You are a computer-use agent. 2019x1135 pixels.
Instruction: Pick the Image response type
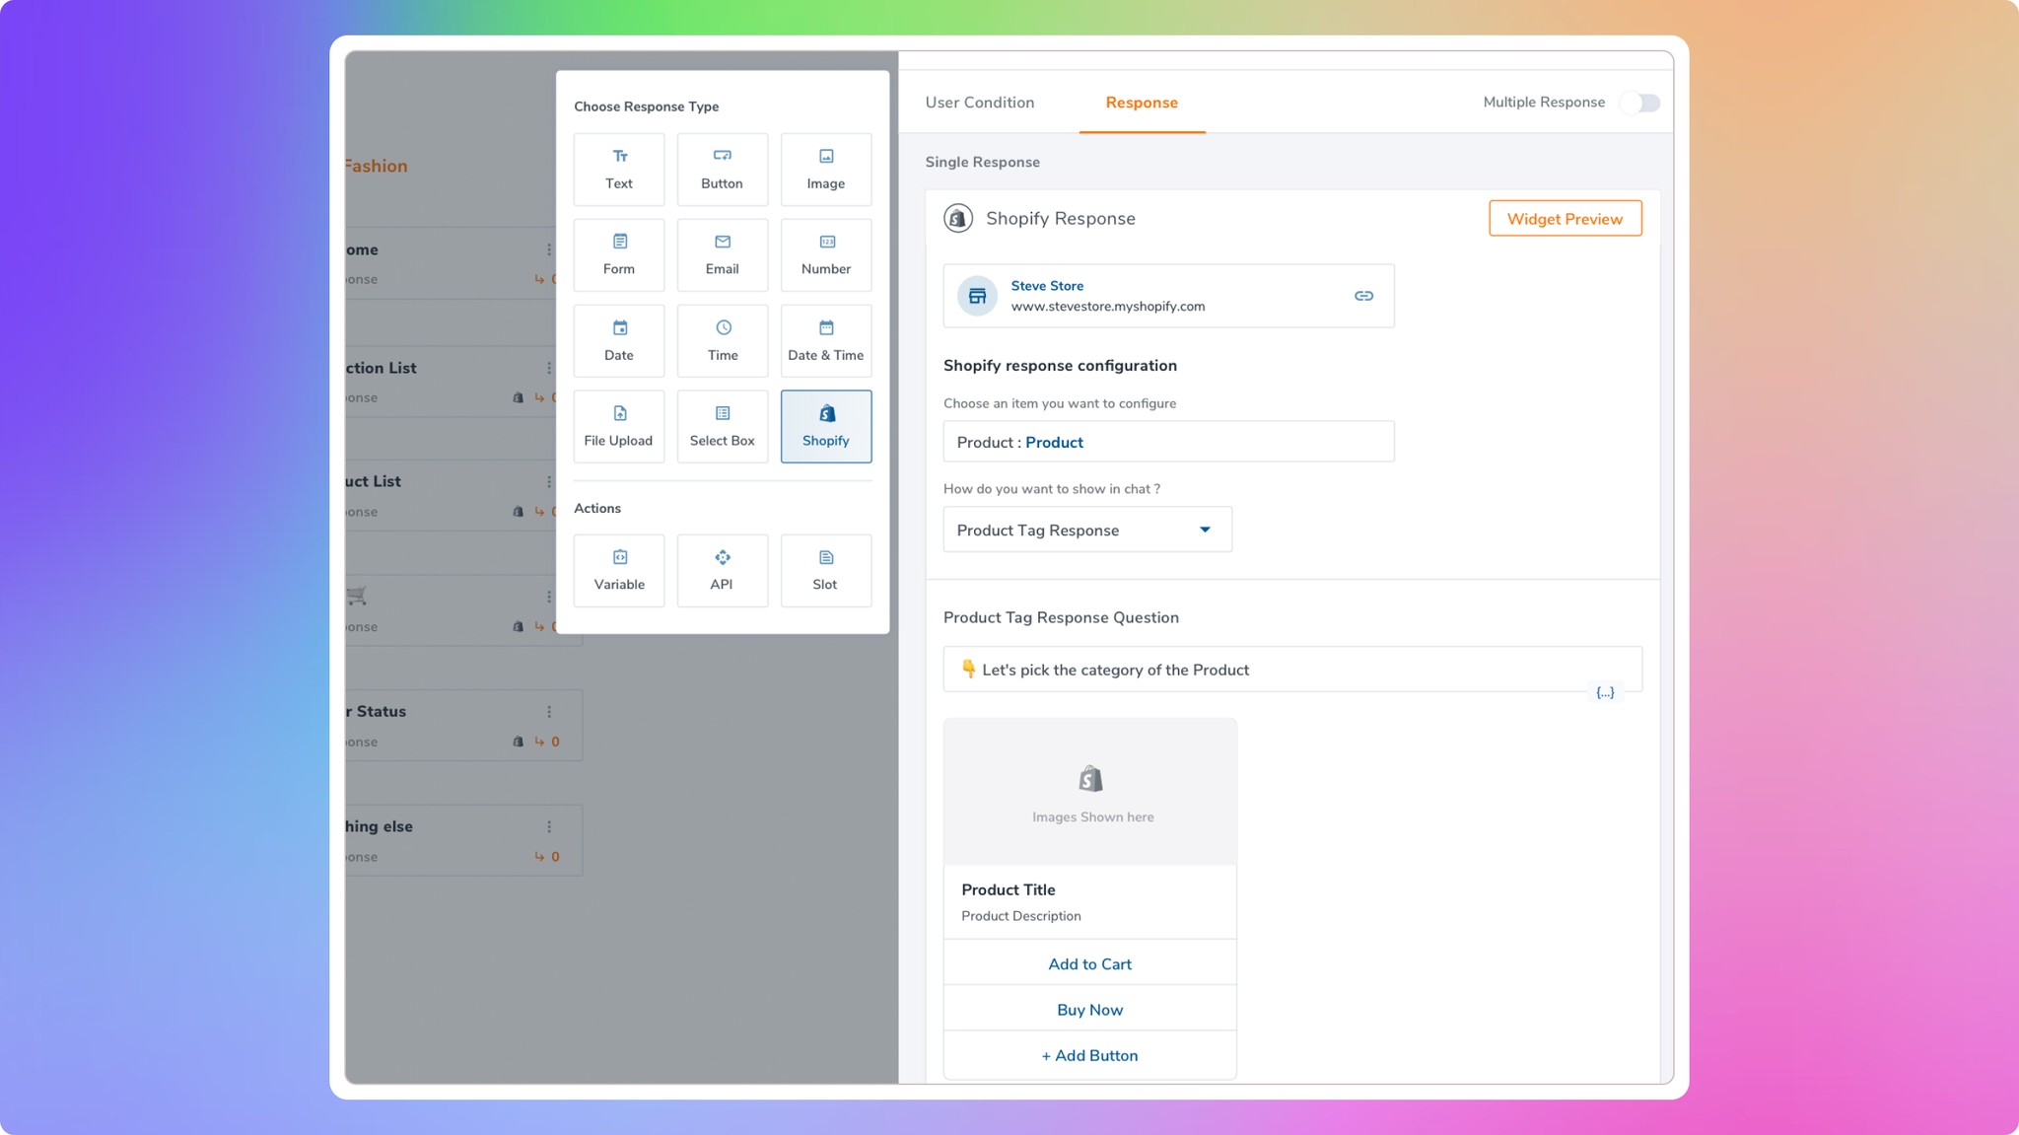point(825,169)
